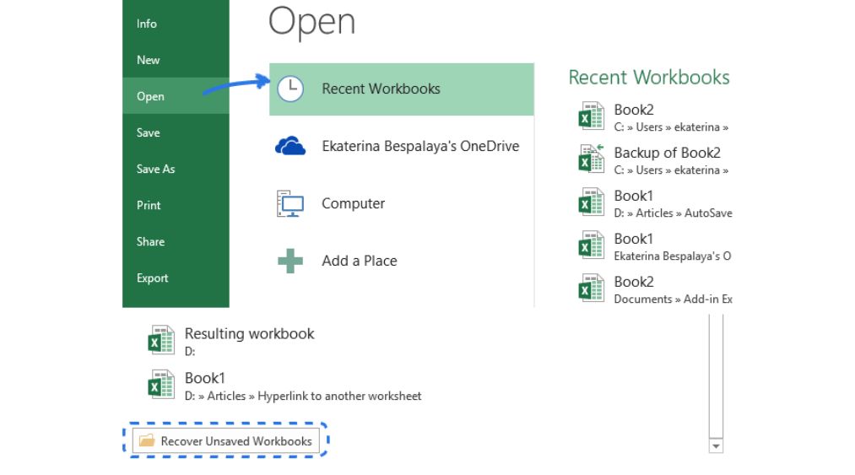The image size is (855, 475).
Task: Click folder icon on Recover Unsaved Workbooks
Action: click(x=147, y=440)
